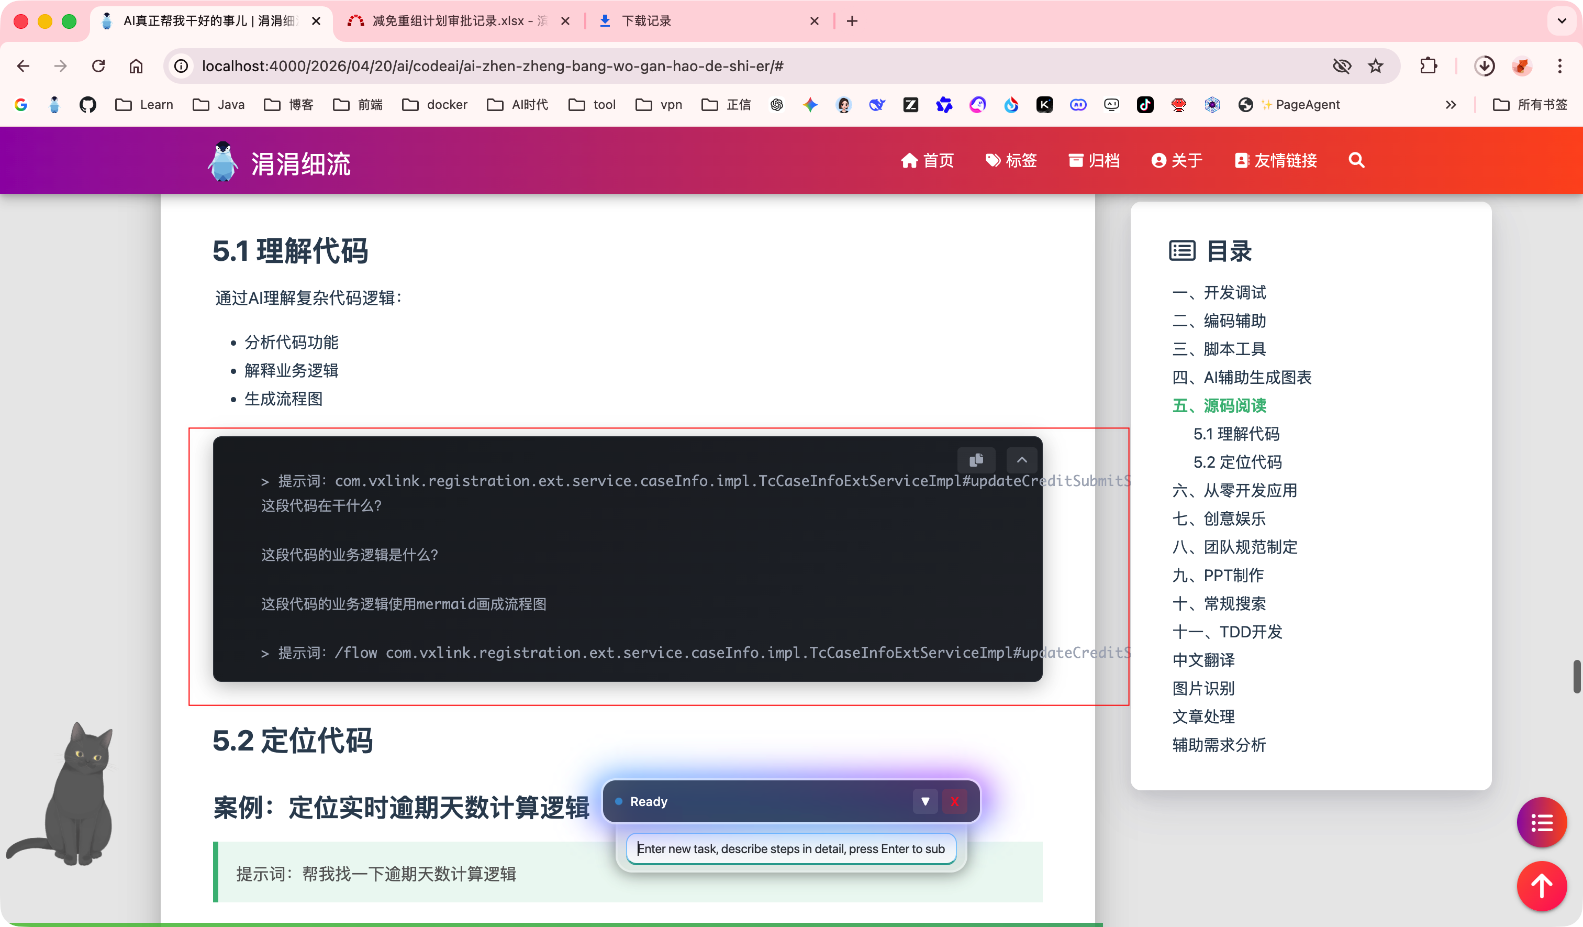Collapse the Ready agent panel arrow
1583x927 pixels.
click(x=924, y=801)
